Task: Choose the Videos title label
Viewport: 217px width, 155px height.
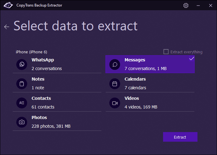Action: [132, 98]
